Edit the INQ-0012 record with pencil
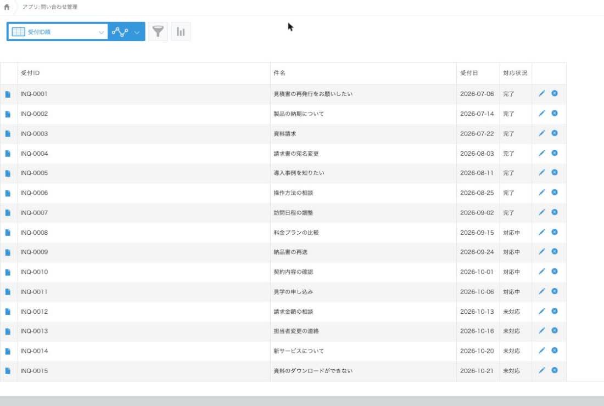Image resolution: width=604 pixels, height=406 pixels. pos(541,311)
